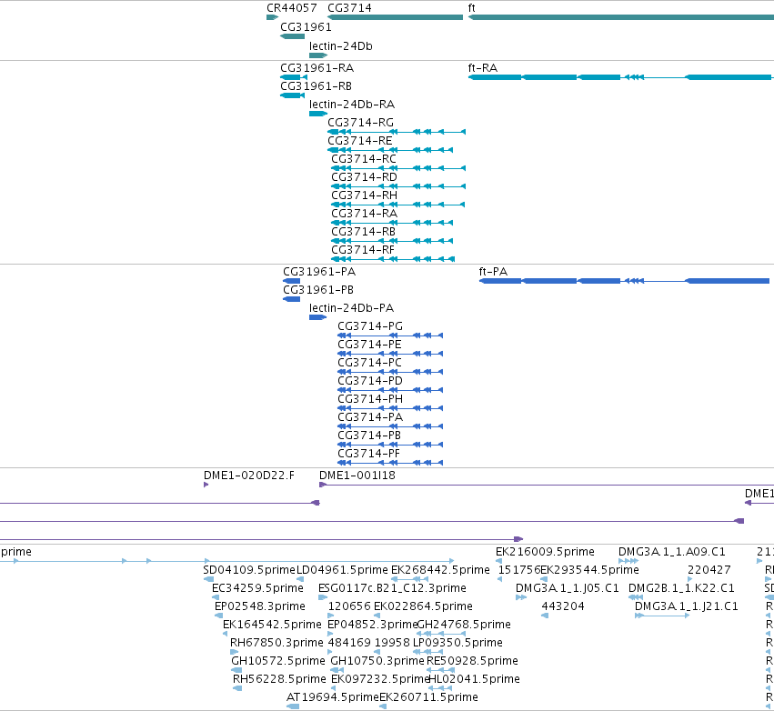The width and height of the screenshot is (774, 711).
Task: Select the DMG3A.1_1.J05.C1 label
Action: pyautogui.click(x=568, y=588)
